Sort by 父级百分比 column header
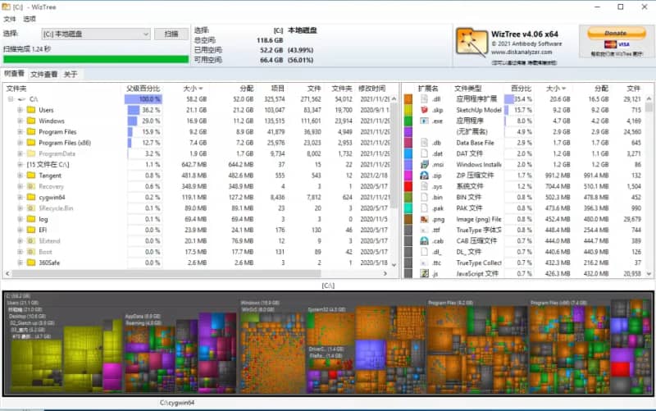This screenshot has height=411, width=656. (143, 89)
